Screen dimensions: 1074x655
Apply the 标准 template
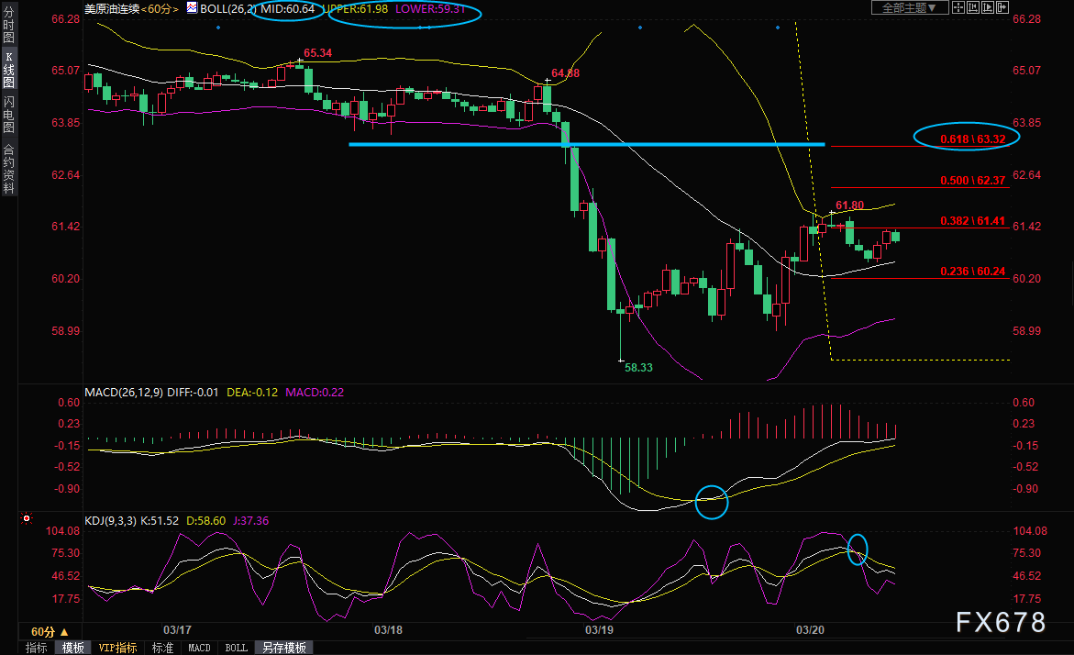[162, 648]
